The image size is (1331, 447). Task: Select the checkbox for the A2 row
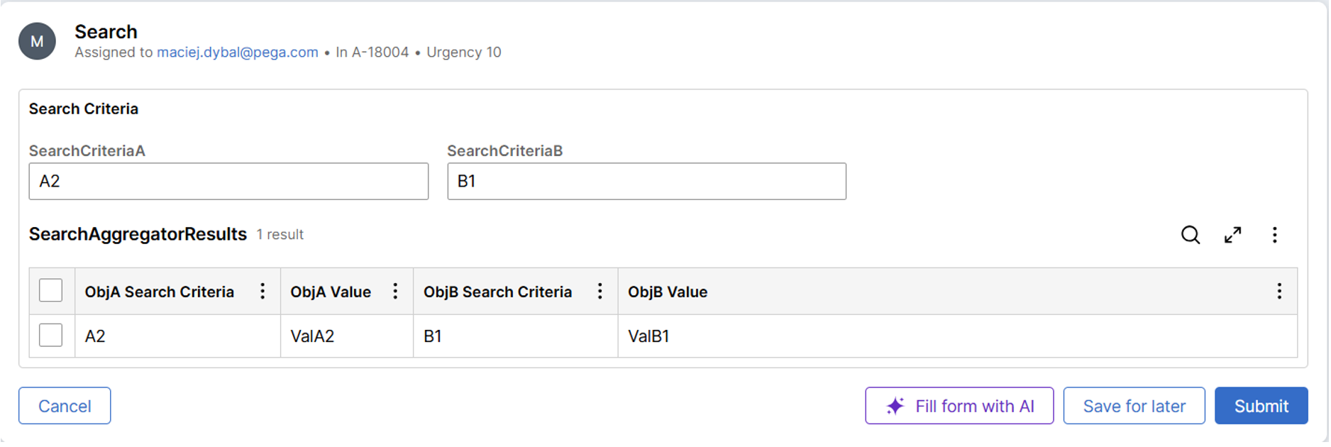[x=51, y=336]
